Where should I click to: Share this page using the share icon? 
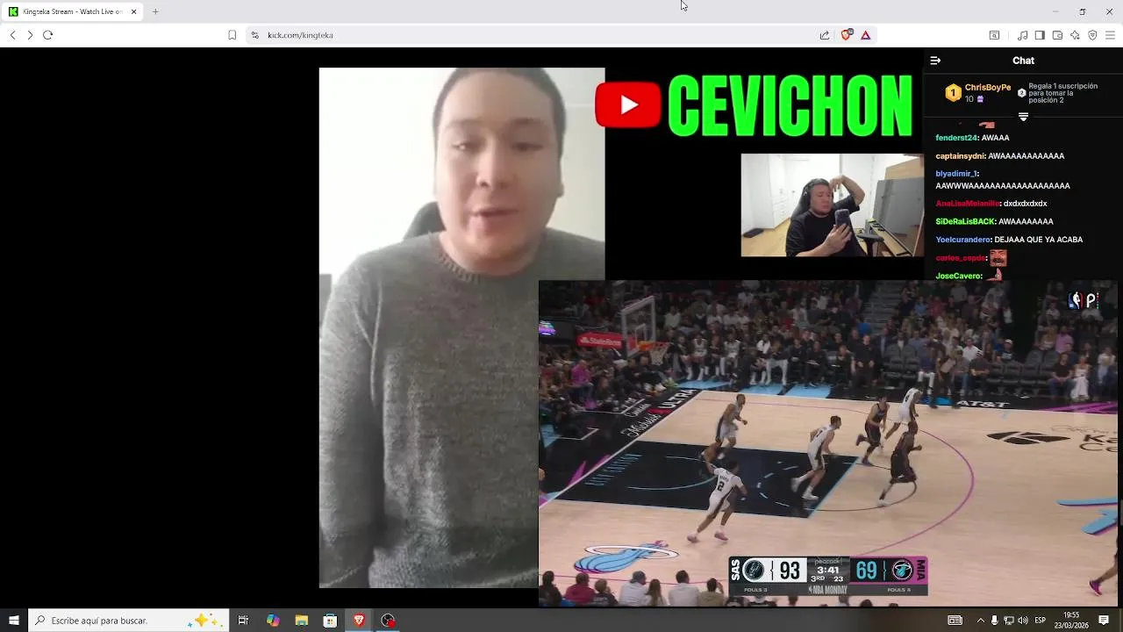coord(825,35)
